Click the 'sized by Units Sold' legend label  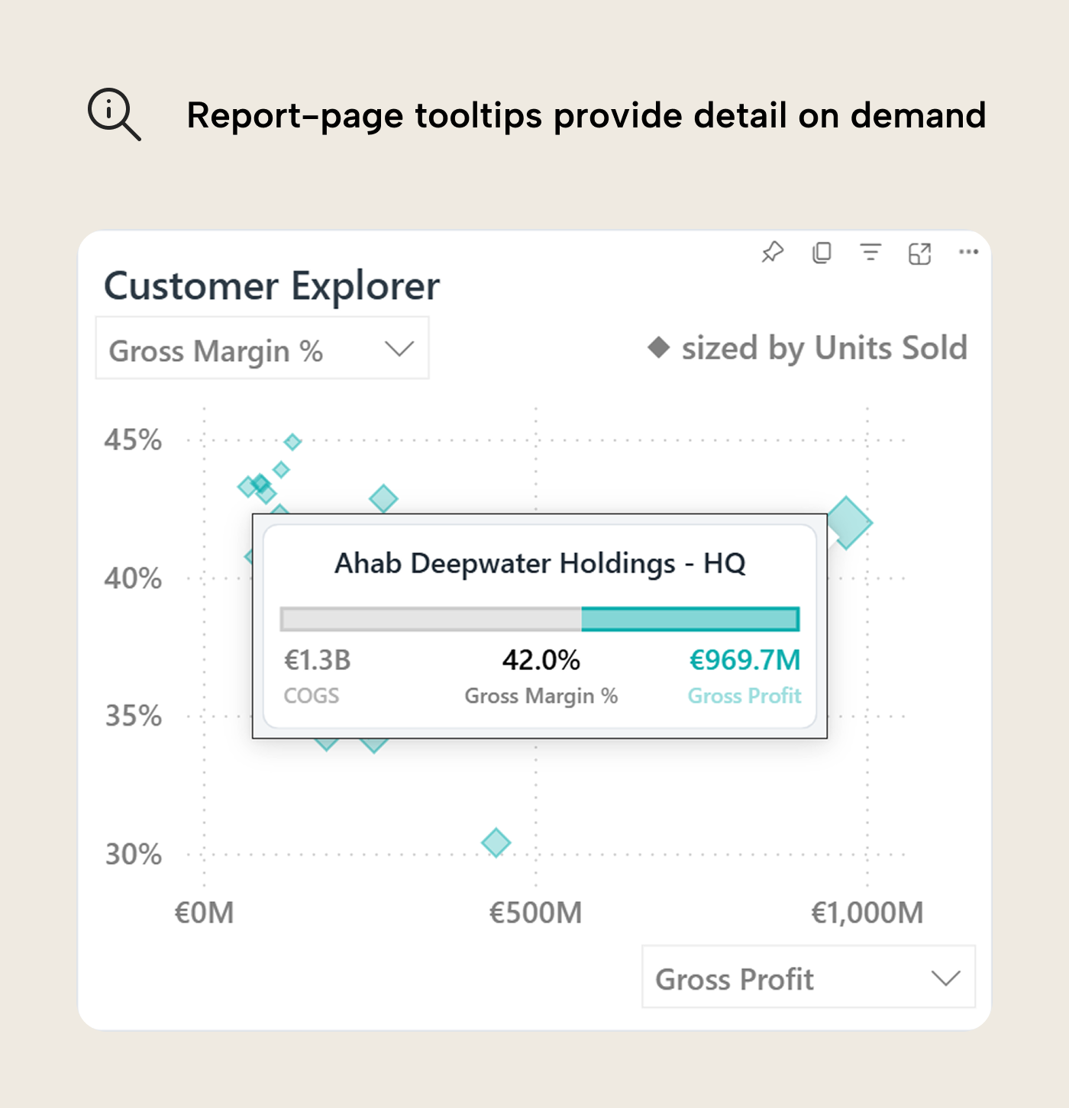[823, 348]
